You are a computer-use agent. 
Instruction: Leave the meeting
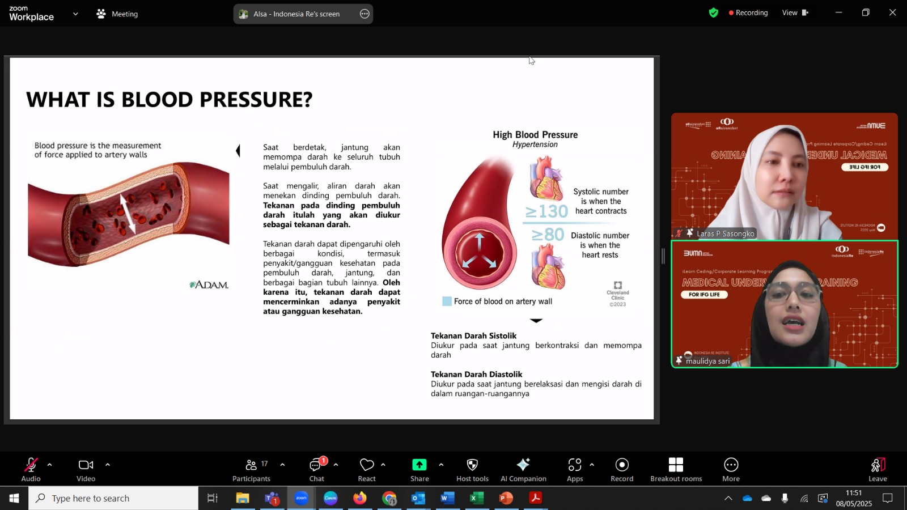[x=878, y=470]
